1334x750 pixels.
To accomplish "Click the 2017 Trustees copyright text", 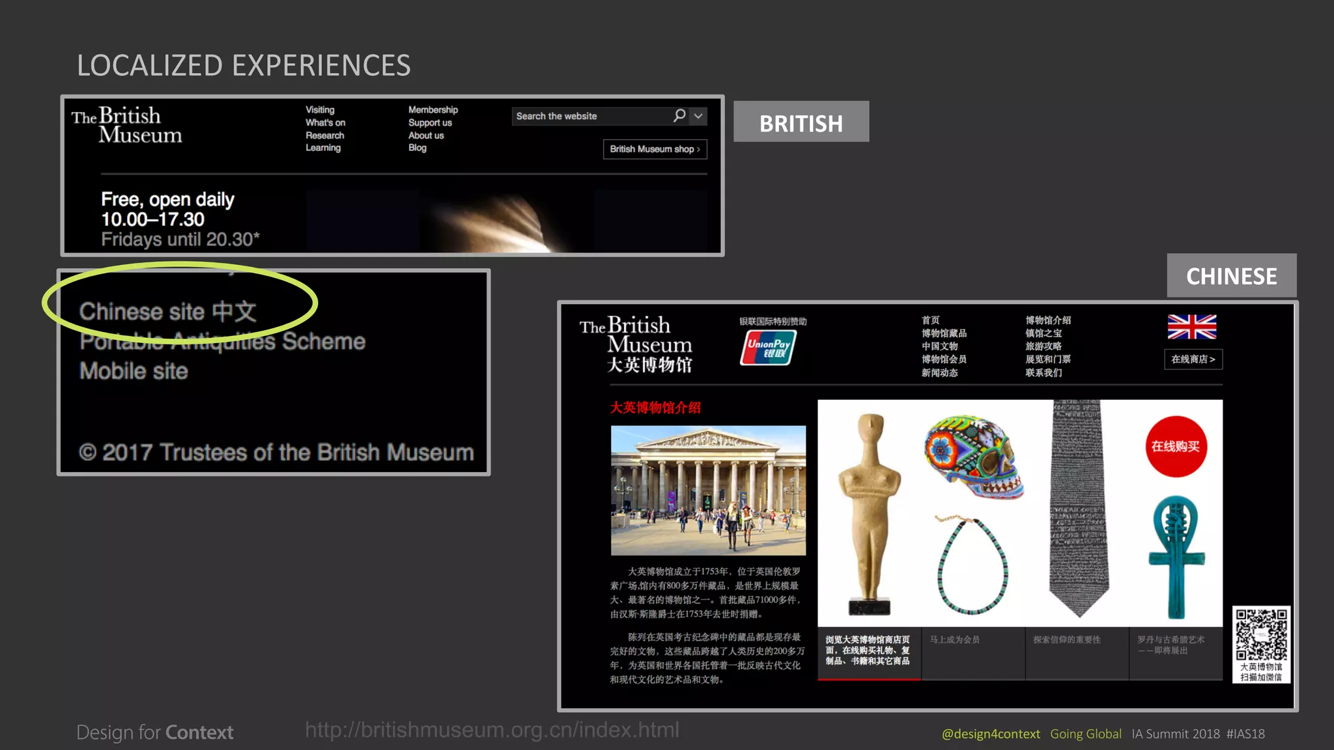I will pos(276,452).
